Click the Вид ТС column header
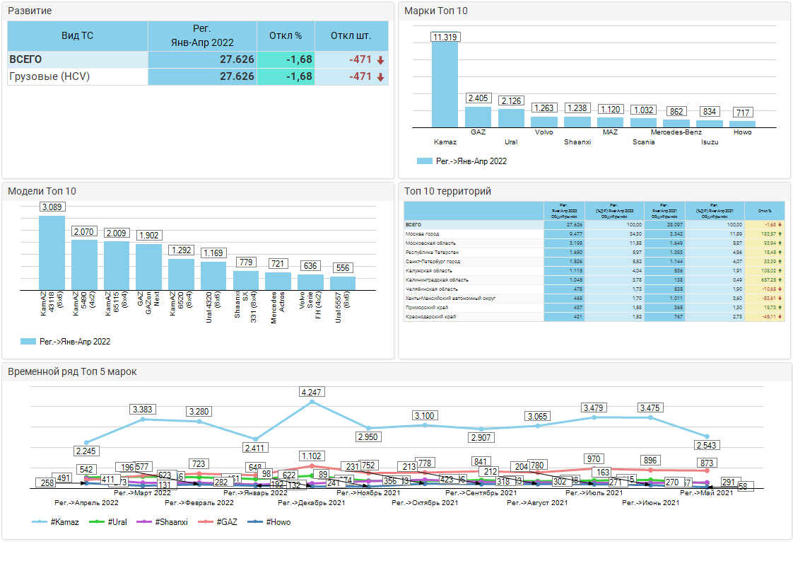793x561 pixels. (78, 35)
